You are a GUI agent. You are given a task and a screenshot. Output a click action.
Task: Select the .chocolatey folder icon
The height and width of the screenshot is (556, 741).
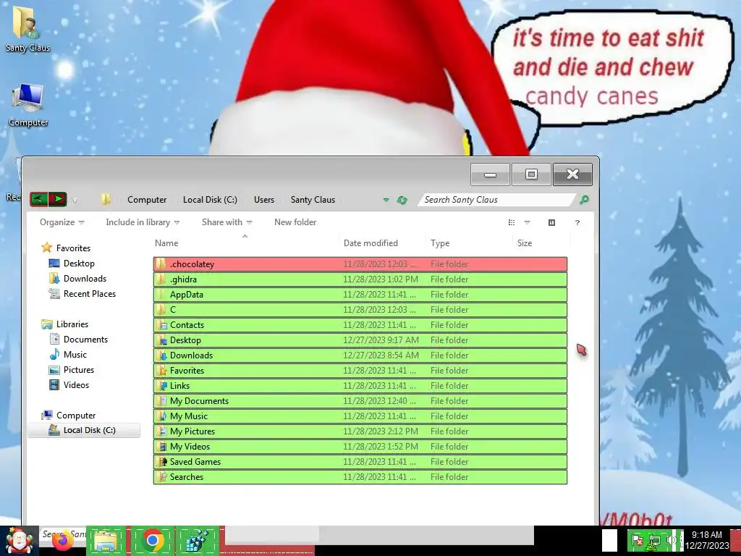click(x=161, y=264)
